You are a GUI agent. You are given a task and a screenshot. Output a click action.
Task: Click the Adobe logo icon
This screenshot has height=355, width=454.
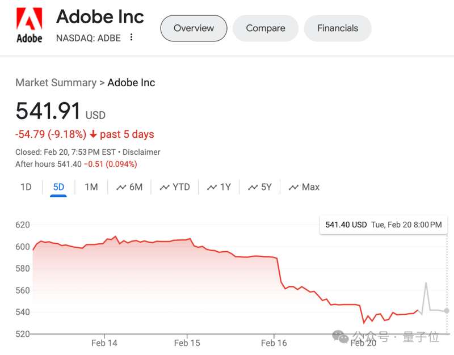(28, 27)
